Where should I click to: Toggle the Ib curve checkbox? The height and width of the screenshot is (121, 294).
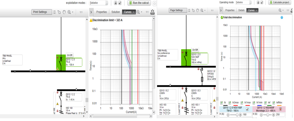(221, 103)
